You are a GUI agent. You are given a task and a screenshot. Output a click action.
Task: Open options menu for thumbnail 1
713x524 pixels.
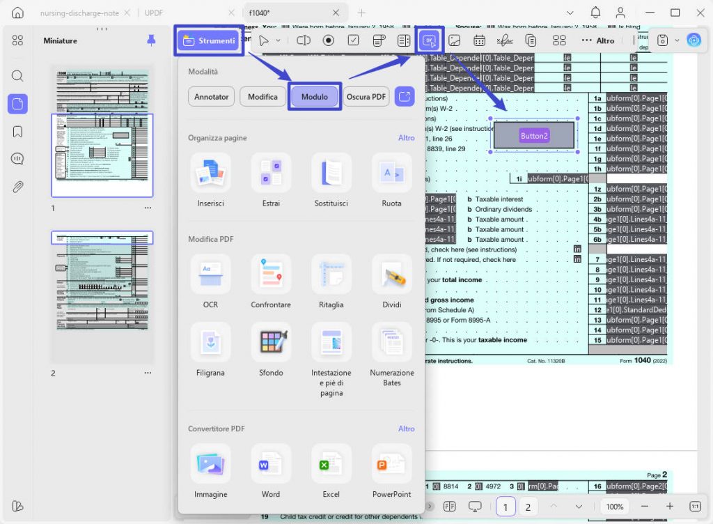[x=148, y=208]
